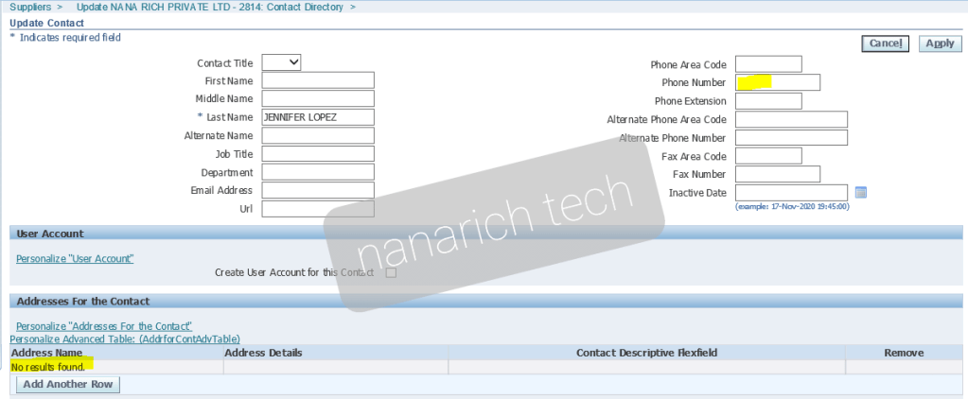Image resolution: width=968 pixels, height=399 pixels.
Task: Open Personalize Advanced Table link
Action: [124, 338]
